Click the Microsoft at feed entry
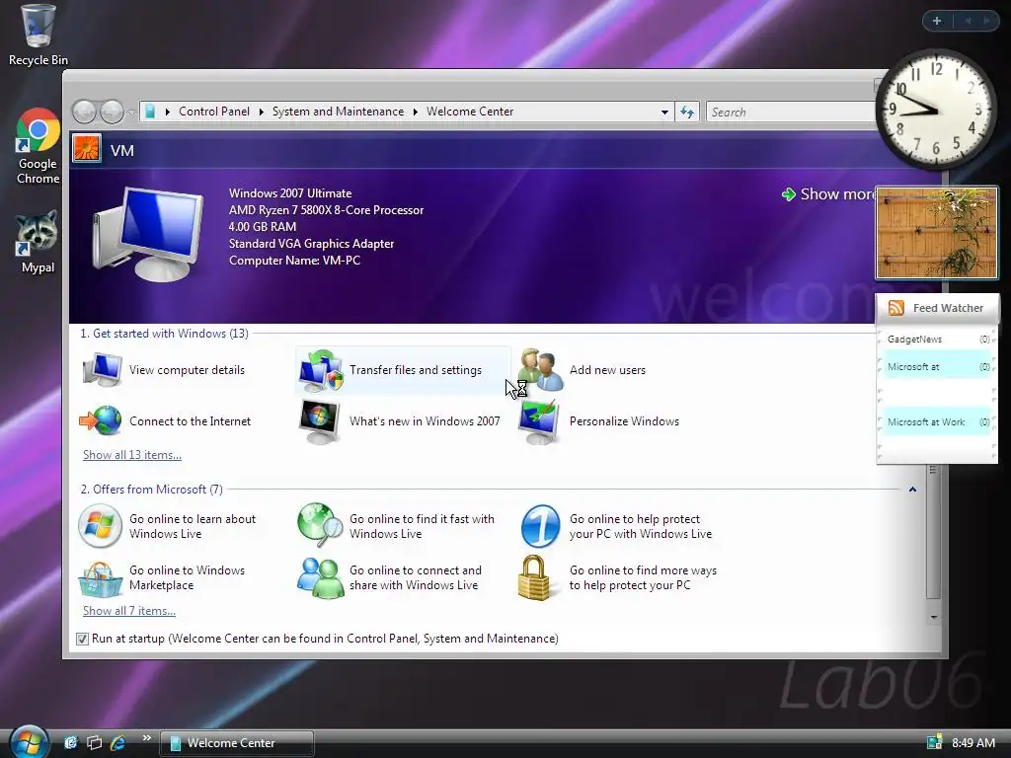The height and width of the screenshot is (758, 1011). [x=938, y=367]
